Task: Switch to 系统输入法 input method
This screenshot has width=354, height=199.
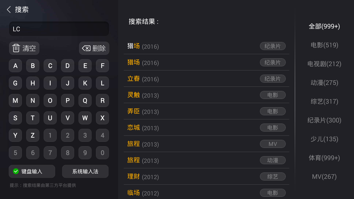Action: [85, 171]
